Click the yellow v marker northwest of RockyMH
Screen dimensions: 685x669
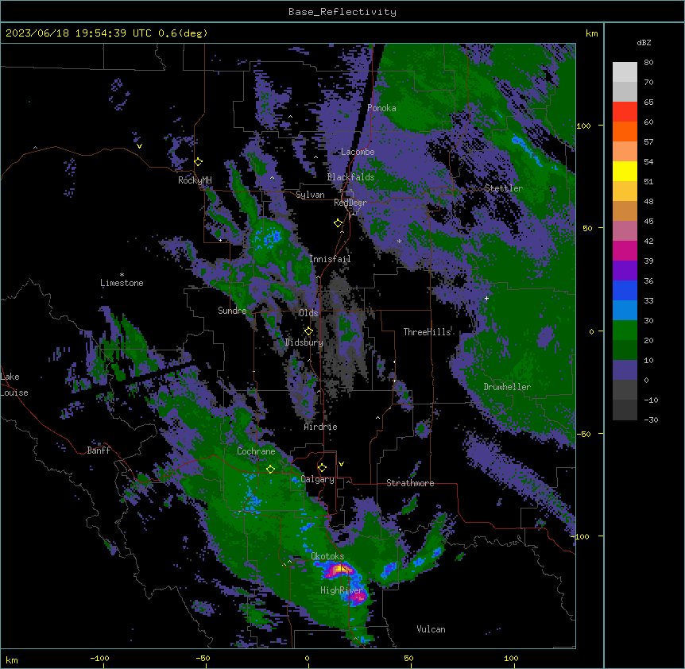[139, 146]
